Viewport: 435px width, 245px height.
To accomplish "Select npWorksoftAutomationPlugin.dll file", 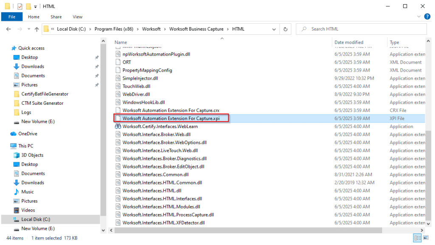I will click(x=156, y=54).
